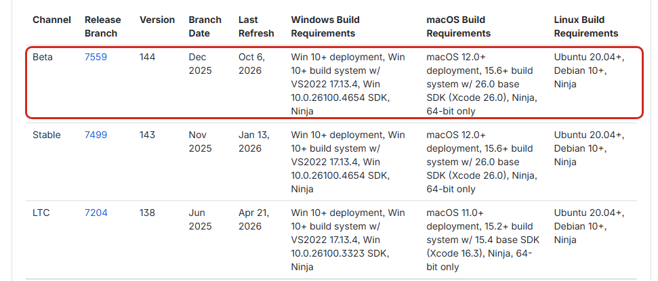Open the 7204 release branch link

tap(96, 213)
